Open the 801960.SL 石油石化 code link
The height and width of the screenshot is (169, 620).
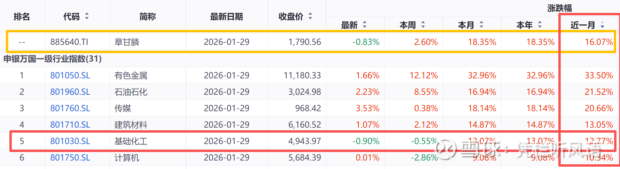tap(70, 92)
